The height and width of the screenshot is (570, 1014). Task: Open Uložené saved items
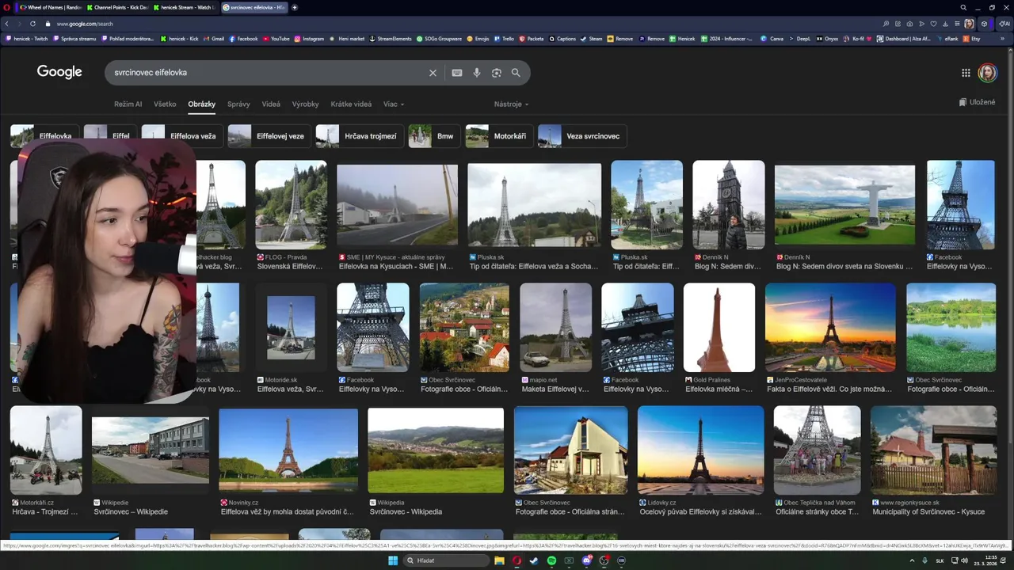point(977,102)
